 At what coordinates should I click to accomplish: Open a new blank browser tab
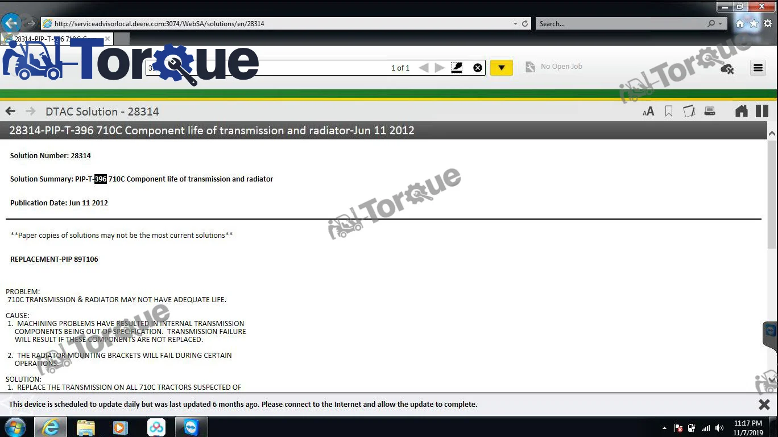(122, 39)
